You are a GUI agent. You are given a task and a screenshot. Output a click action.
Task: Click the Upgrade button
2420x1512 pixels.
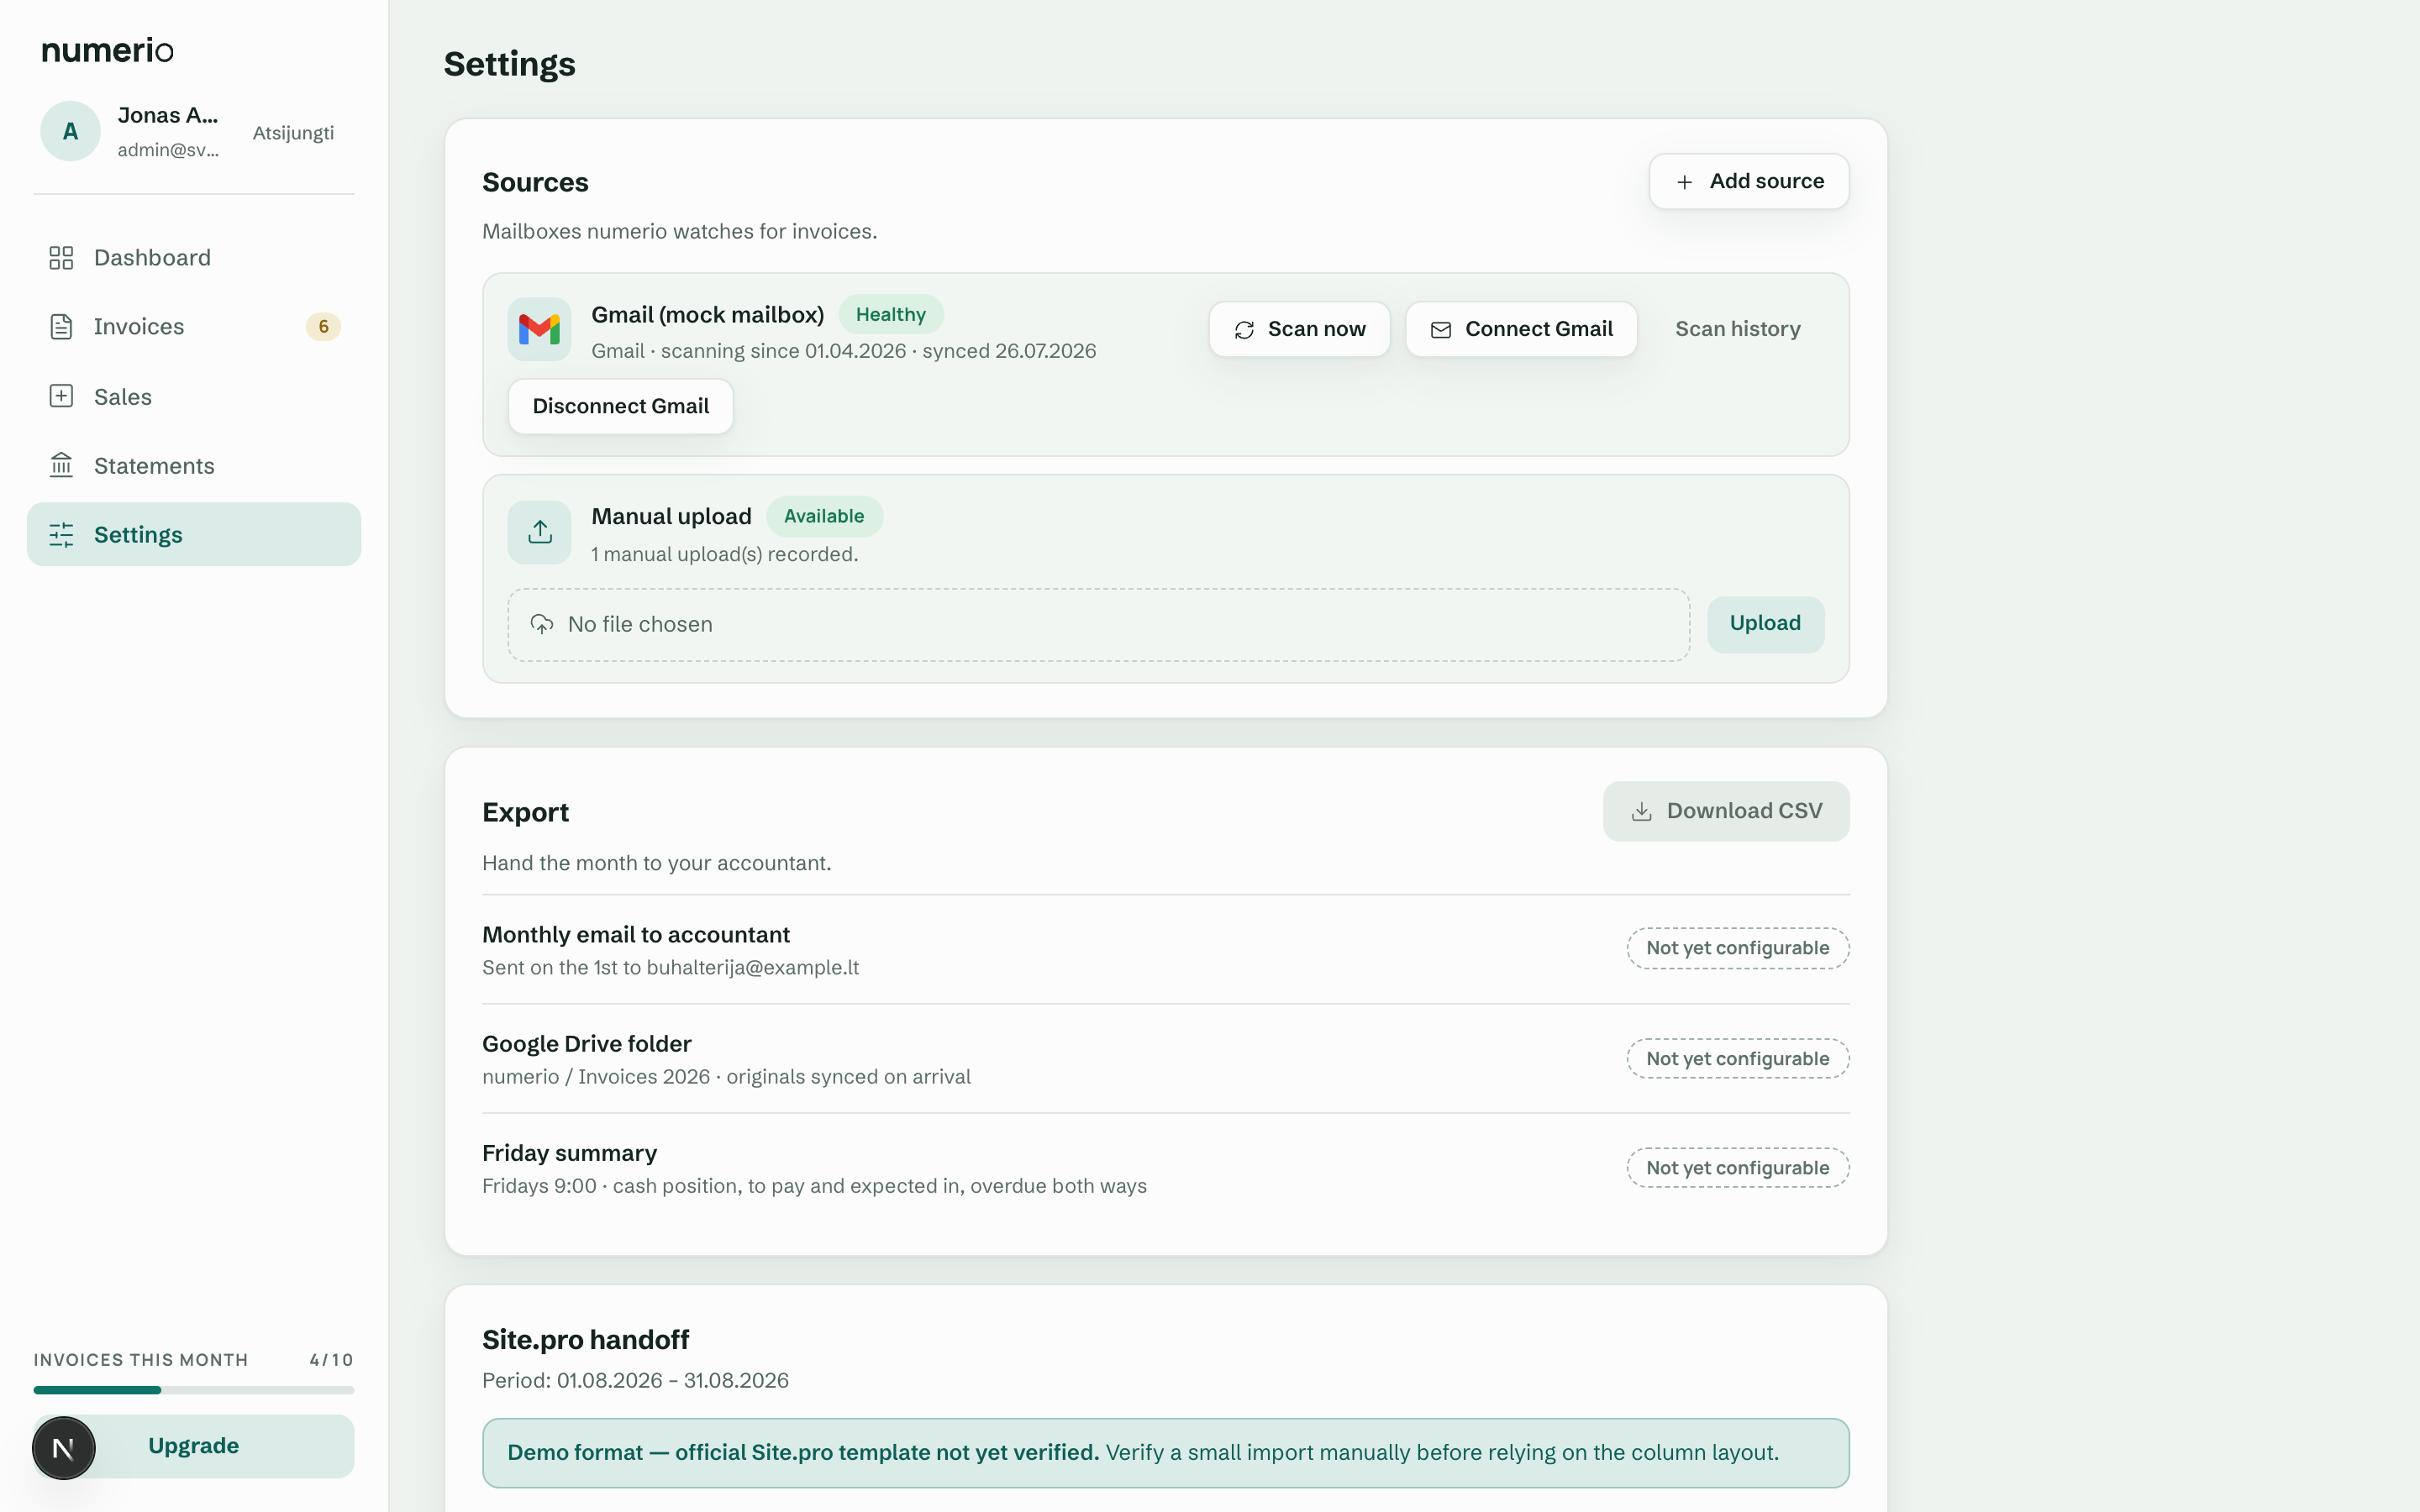pyautogui.click(x=194, y=1446)
